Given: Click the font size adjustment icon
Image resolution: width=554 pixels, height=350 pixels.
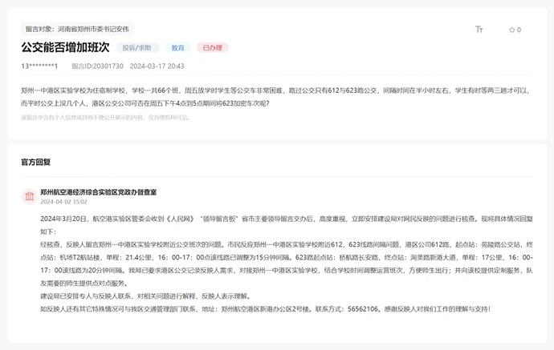Looking at the screenshot, I should (x=479, y=30).
